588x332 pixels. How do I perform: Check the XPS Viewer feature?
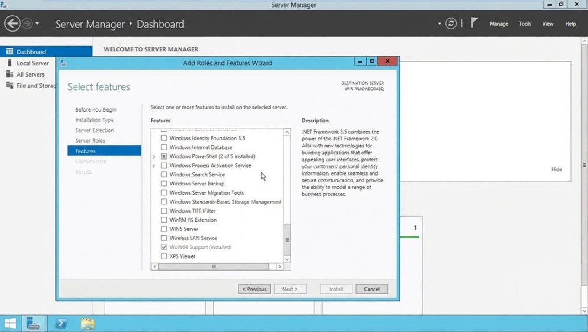click(164, 256)
